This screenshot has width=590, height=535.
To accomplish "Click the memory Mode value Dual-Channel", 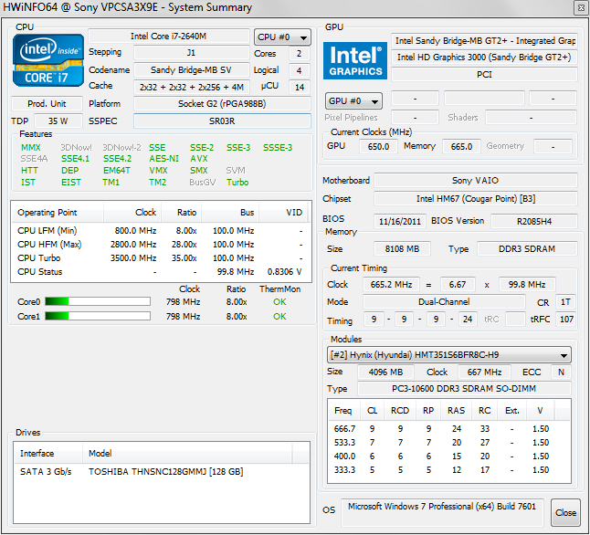I will pyautogui.click(x=444, y=302).
